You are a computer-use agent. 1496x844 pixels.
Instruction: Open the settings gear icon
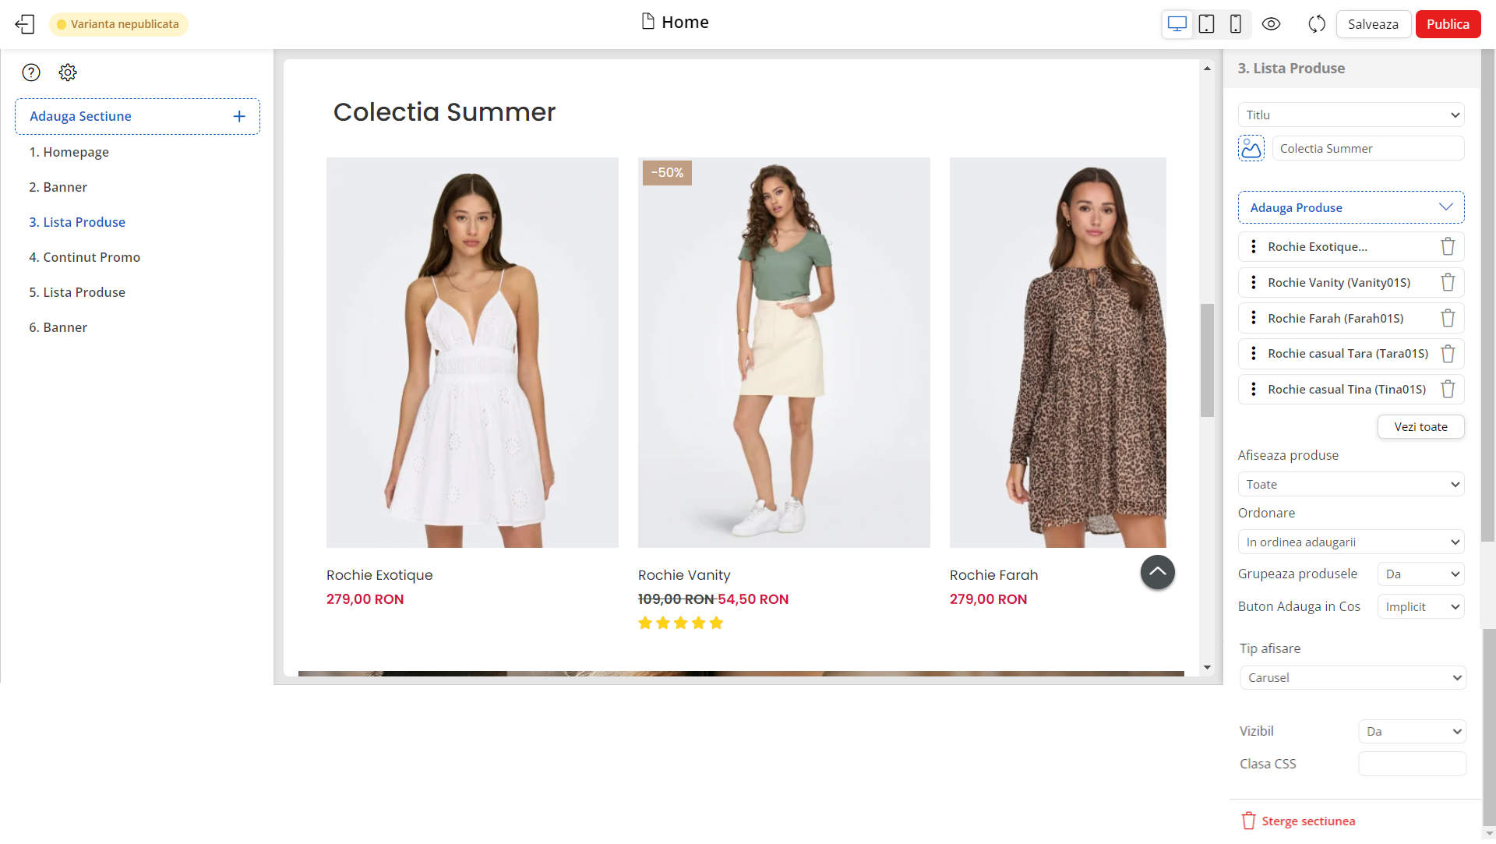pos(68,72)
